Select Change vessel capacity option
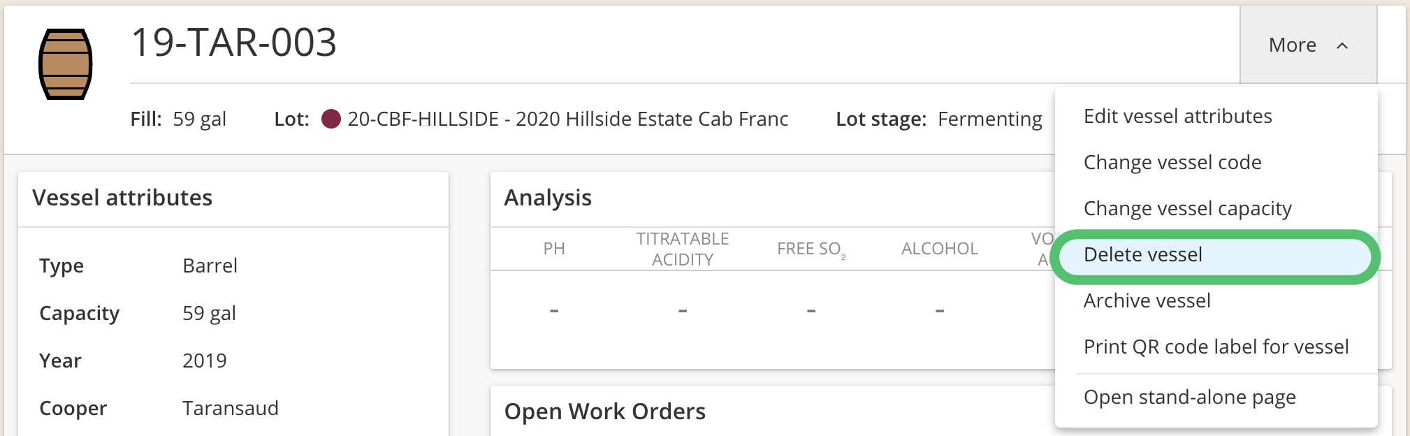 coord(1187,208)
